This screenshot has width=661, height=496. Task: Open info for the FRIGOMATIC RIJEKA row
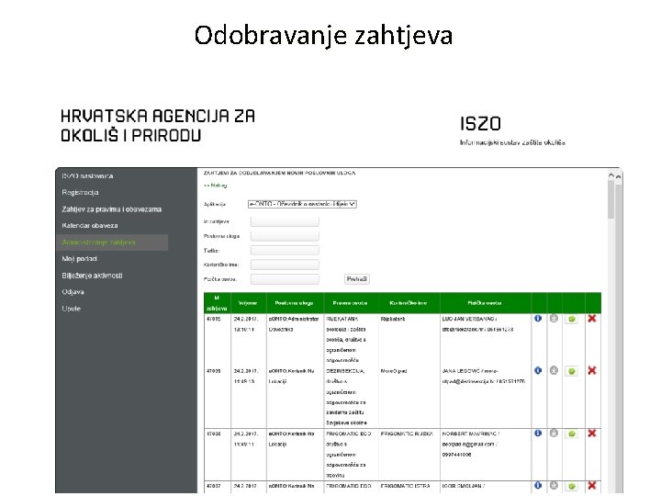(538, 433)
